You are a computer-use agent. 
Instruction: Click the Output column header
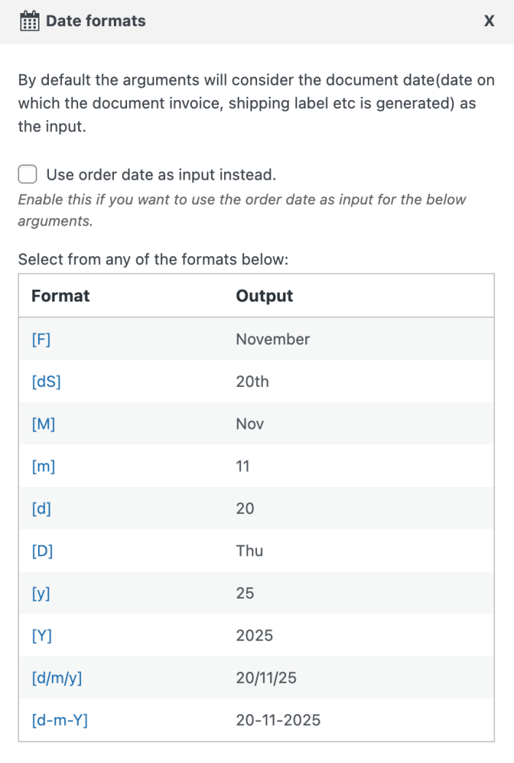(x=264, y=296)
